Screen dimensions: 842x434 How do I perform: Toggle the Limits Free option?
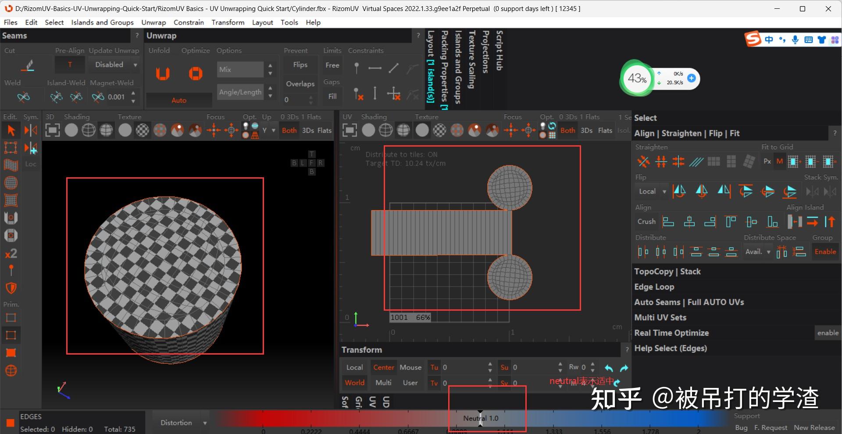point(332,65)
